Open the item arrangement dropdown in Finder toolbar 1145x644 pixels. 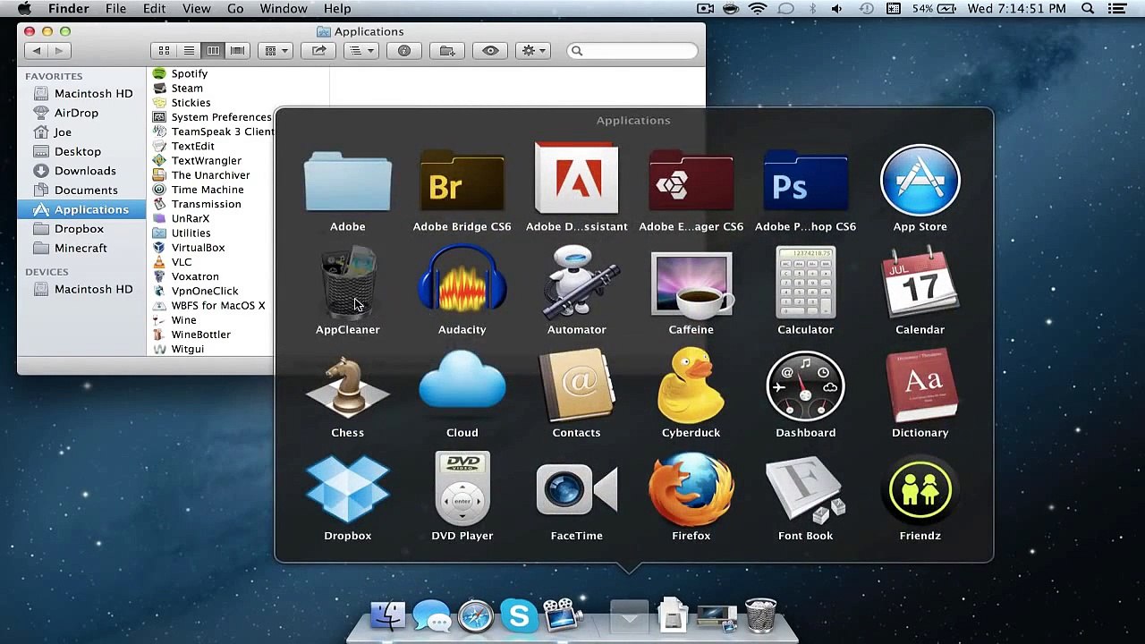click(276, 51)
